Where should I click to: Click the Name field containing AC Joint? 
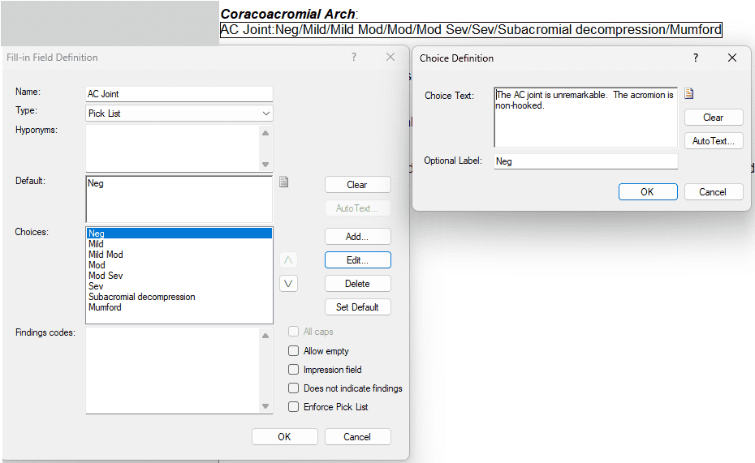click(x=179, y=94)
